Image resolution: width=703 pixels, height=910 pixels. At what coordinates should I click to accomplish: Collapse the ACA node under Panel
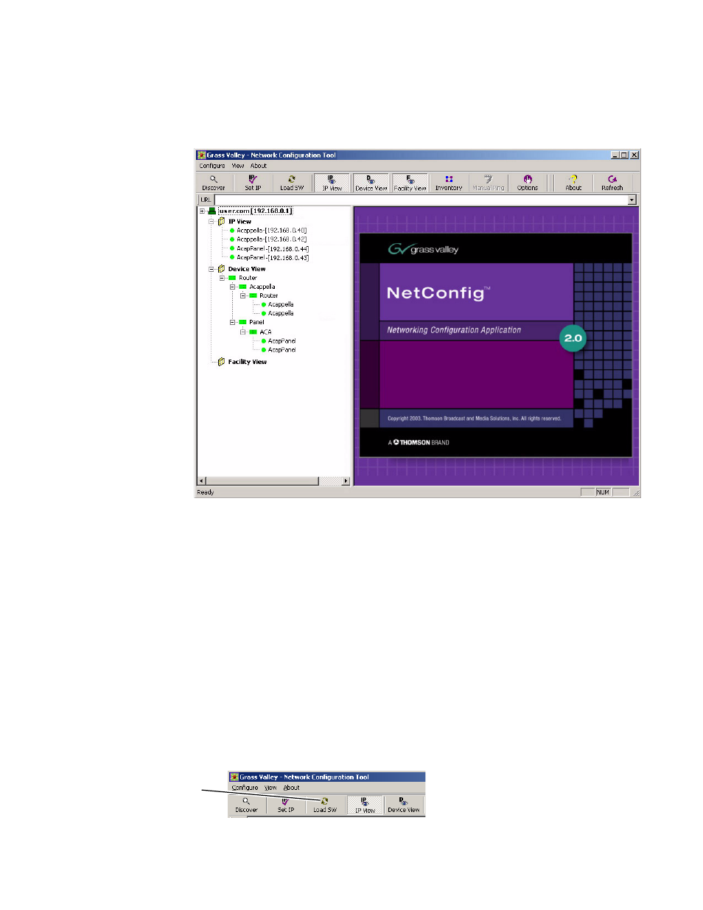point(242,332)
